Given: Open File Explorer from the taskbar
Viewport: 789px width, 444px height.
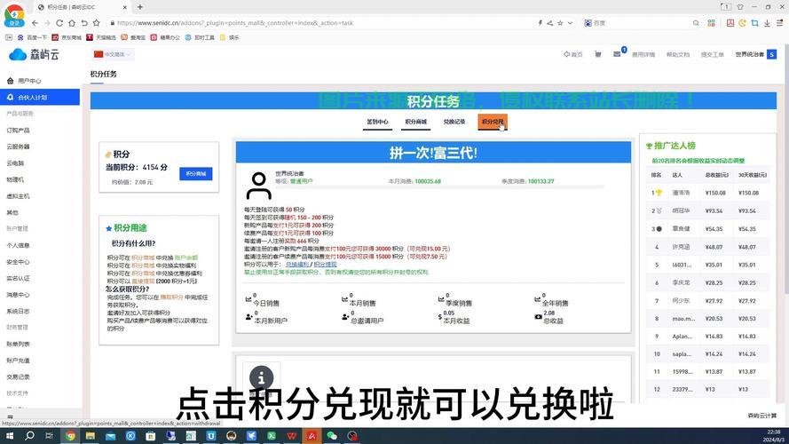Looking at the screenshot, I should click(90, 436).
